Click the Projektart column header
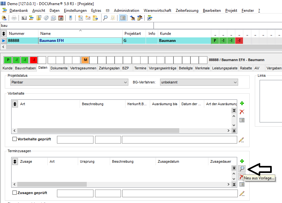This screenshot has width=282, height=203. pos(134,34)
